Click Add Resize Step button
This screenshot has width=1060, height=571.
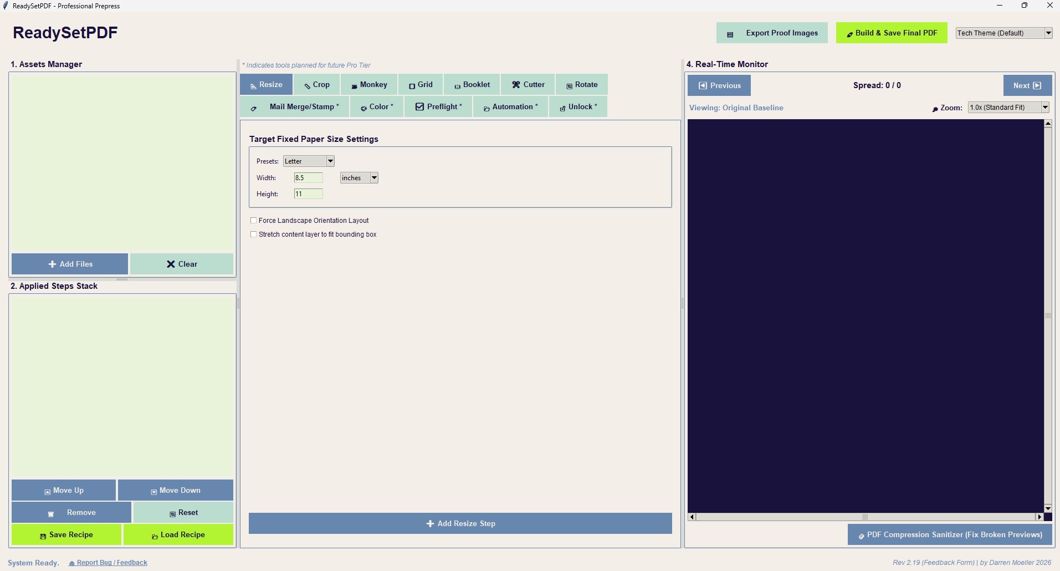tap(460, 523)
